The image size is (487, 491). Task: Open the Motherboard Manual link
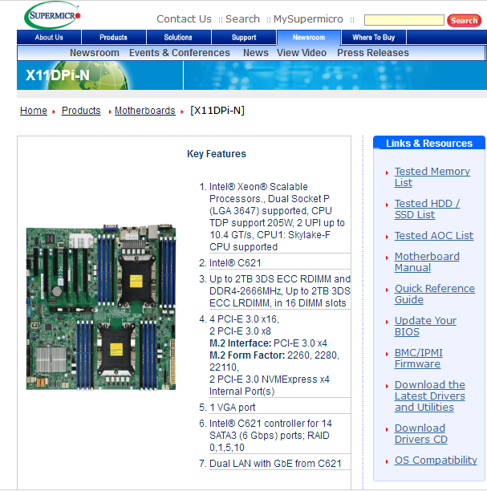427,262
